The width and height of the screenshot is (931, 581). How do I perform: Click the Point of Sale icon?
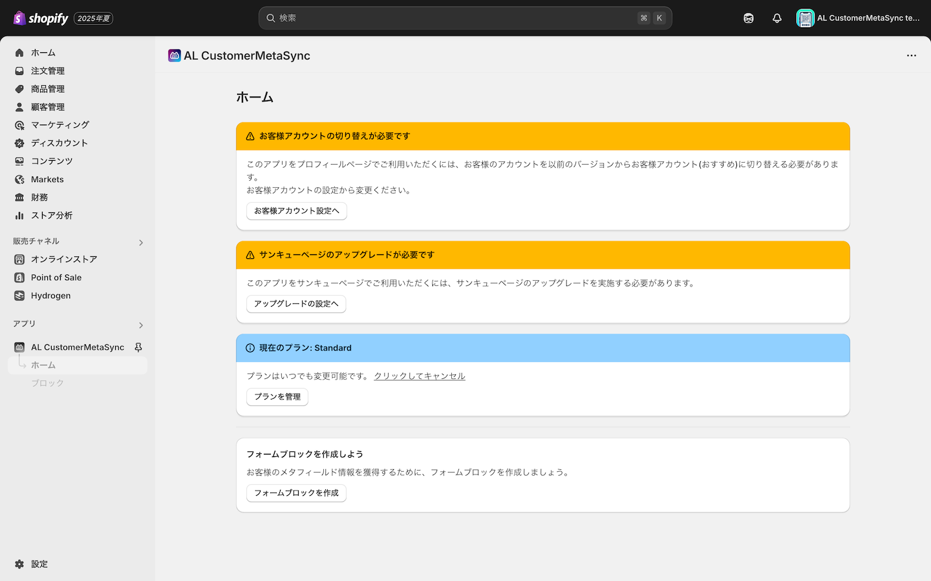click(x=19, y=278)
